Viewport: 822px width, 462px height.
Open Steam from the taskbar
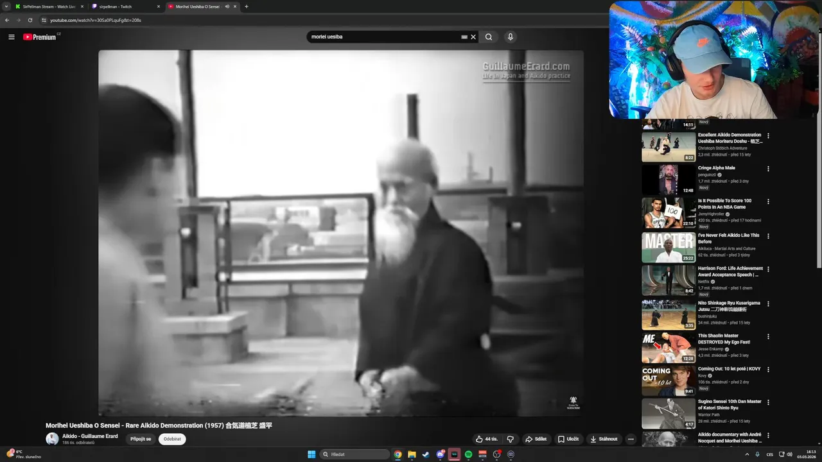[426, 454]
